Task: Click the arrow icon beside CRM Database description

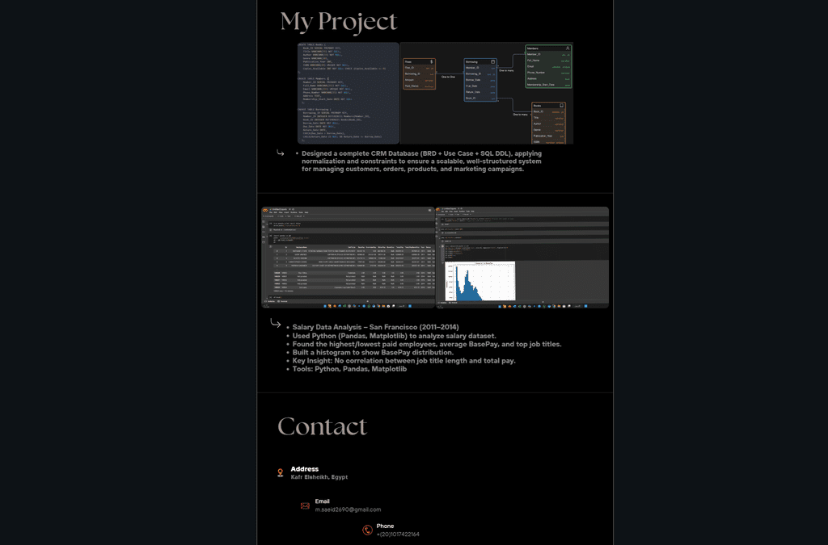Action: (281, 153)
